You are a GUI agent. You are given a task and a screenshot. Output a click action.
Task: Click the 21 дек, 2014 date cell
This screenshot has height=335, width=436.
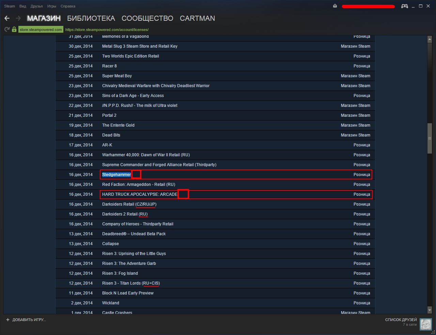[x=81, y=115]
